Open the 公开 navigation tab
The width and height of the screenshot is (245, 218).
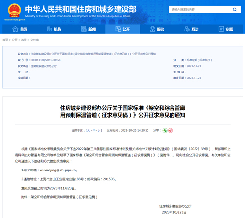[x=122, y=29]
